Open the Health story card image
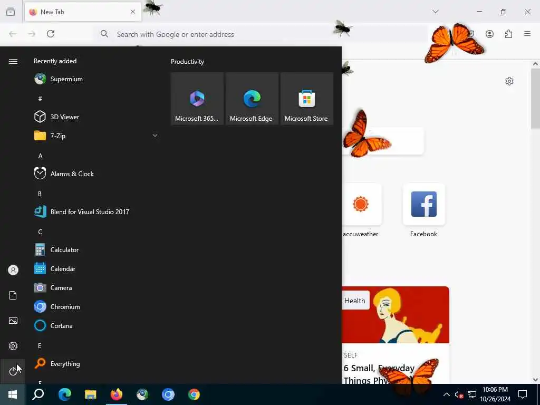Screen dimensions: 540x405 [x=396, y=314]
